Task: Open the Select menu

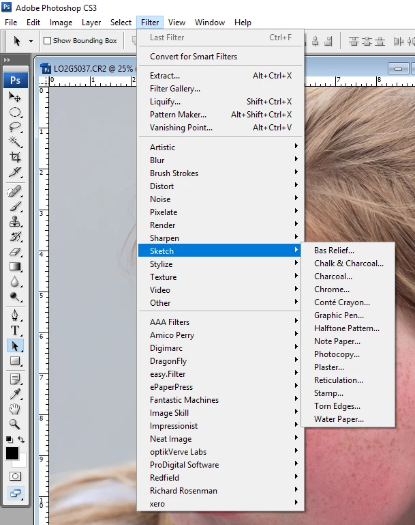Action: click(121, 23)
